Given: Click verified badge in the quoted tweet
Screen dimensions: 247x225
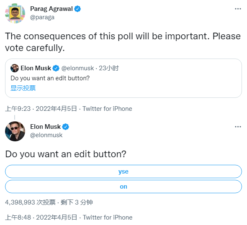Looking at the screenshot, I should [x=56, y=68].
